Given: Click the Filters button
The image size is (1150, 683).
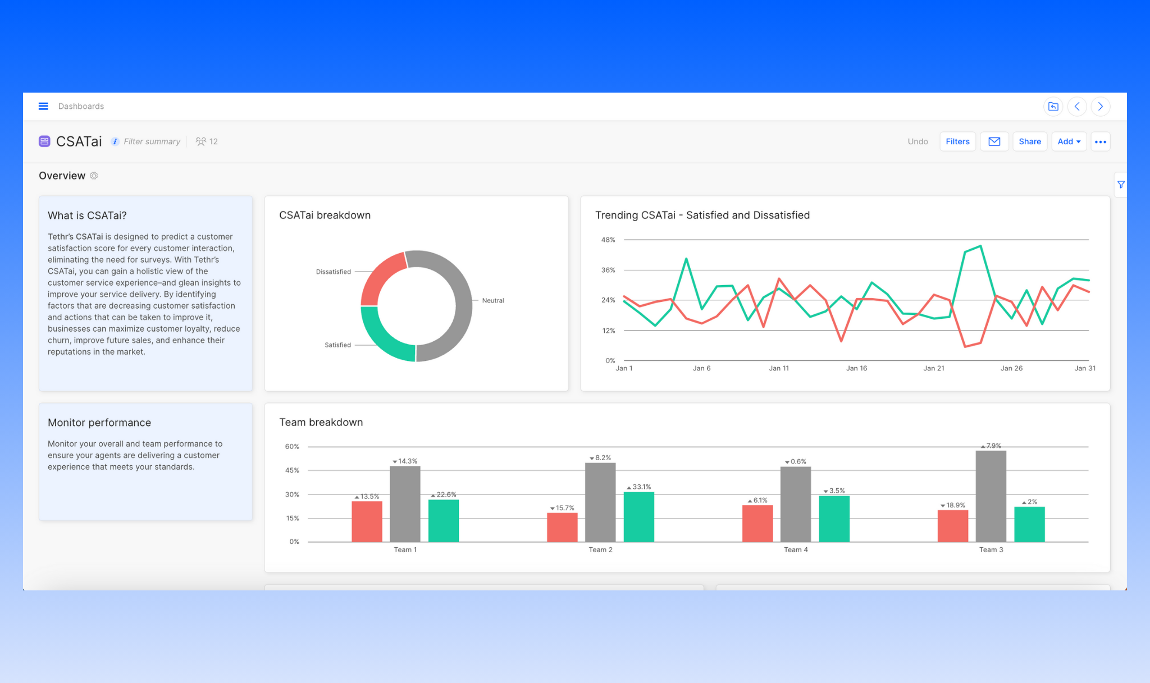Looking at the screenshot, I should [x=957, y=141].
